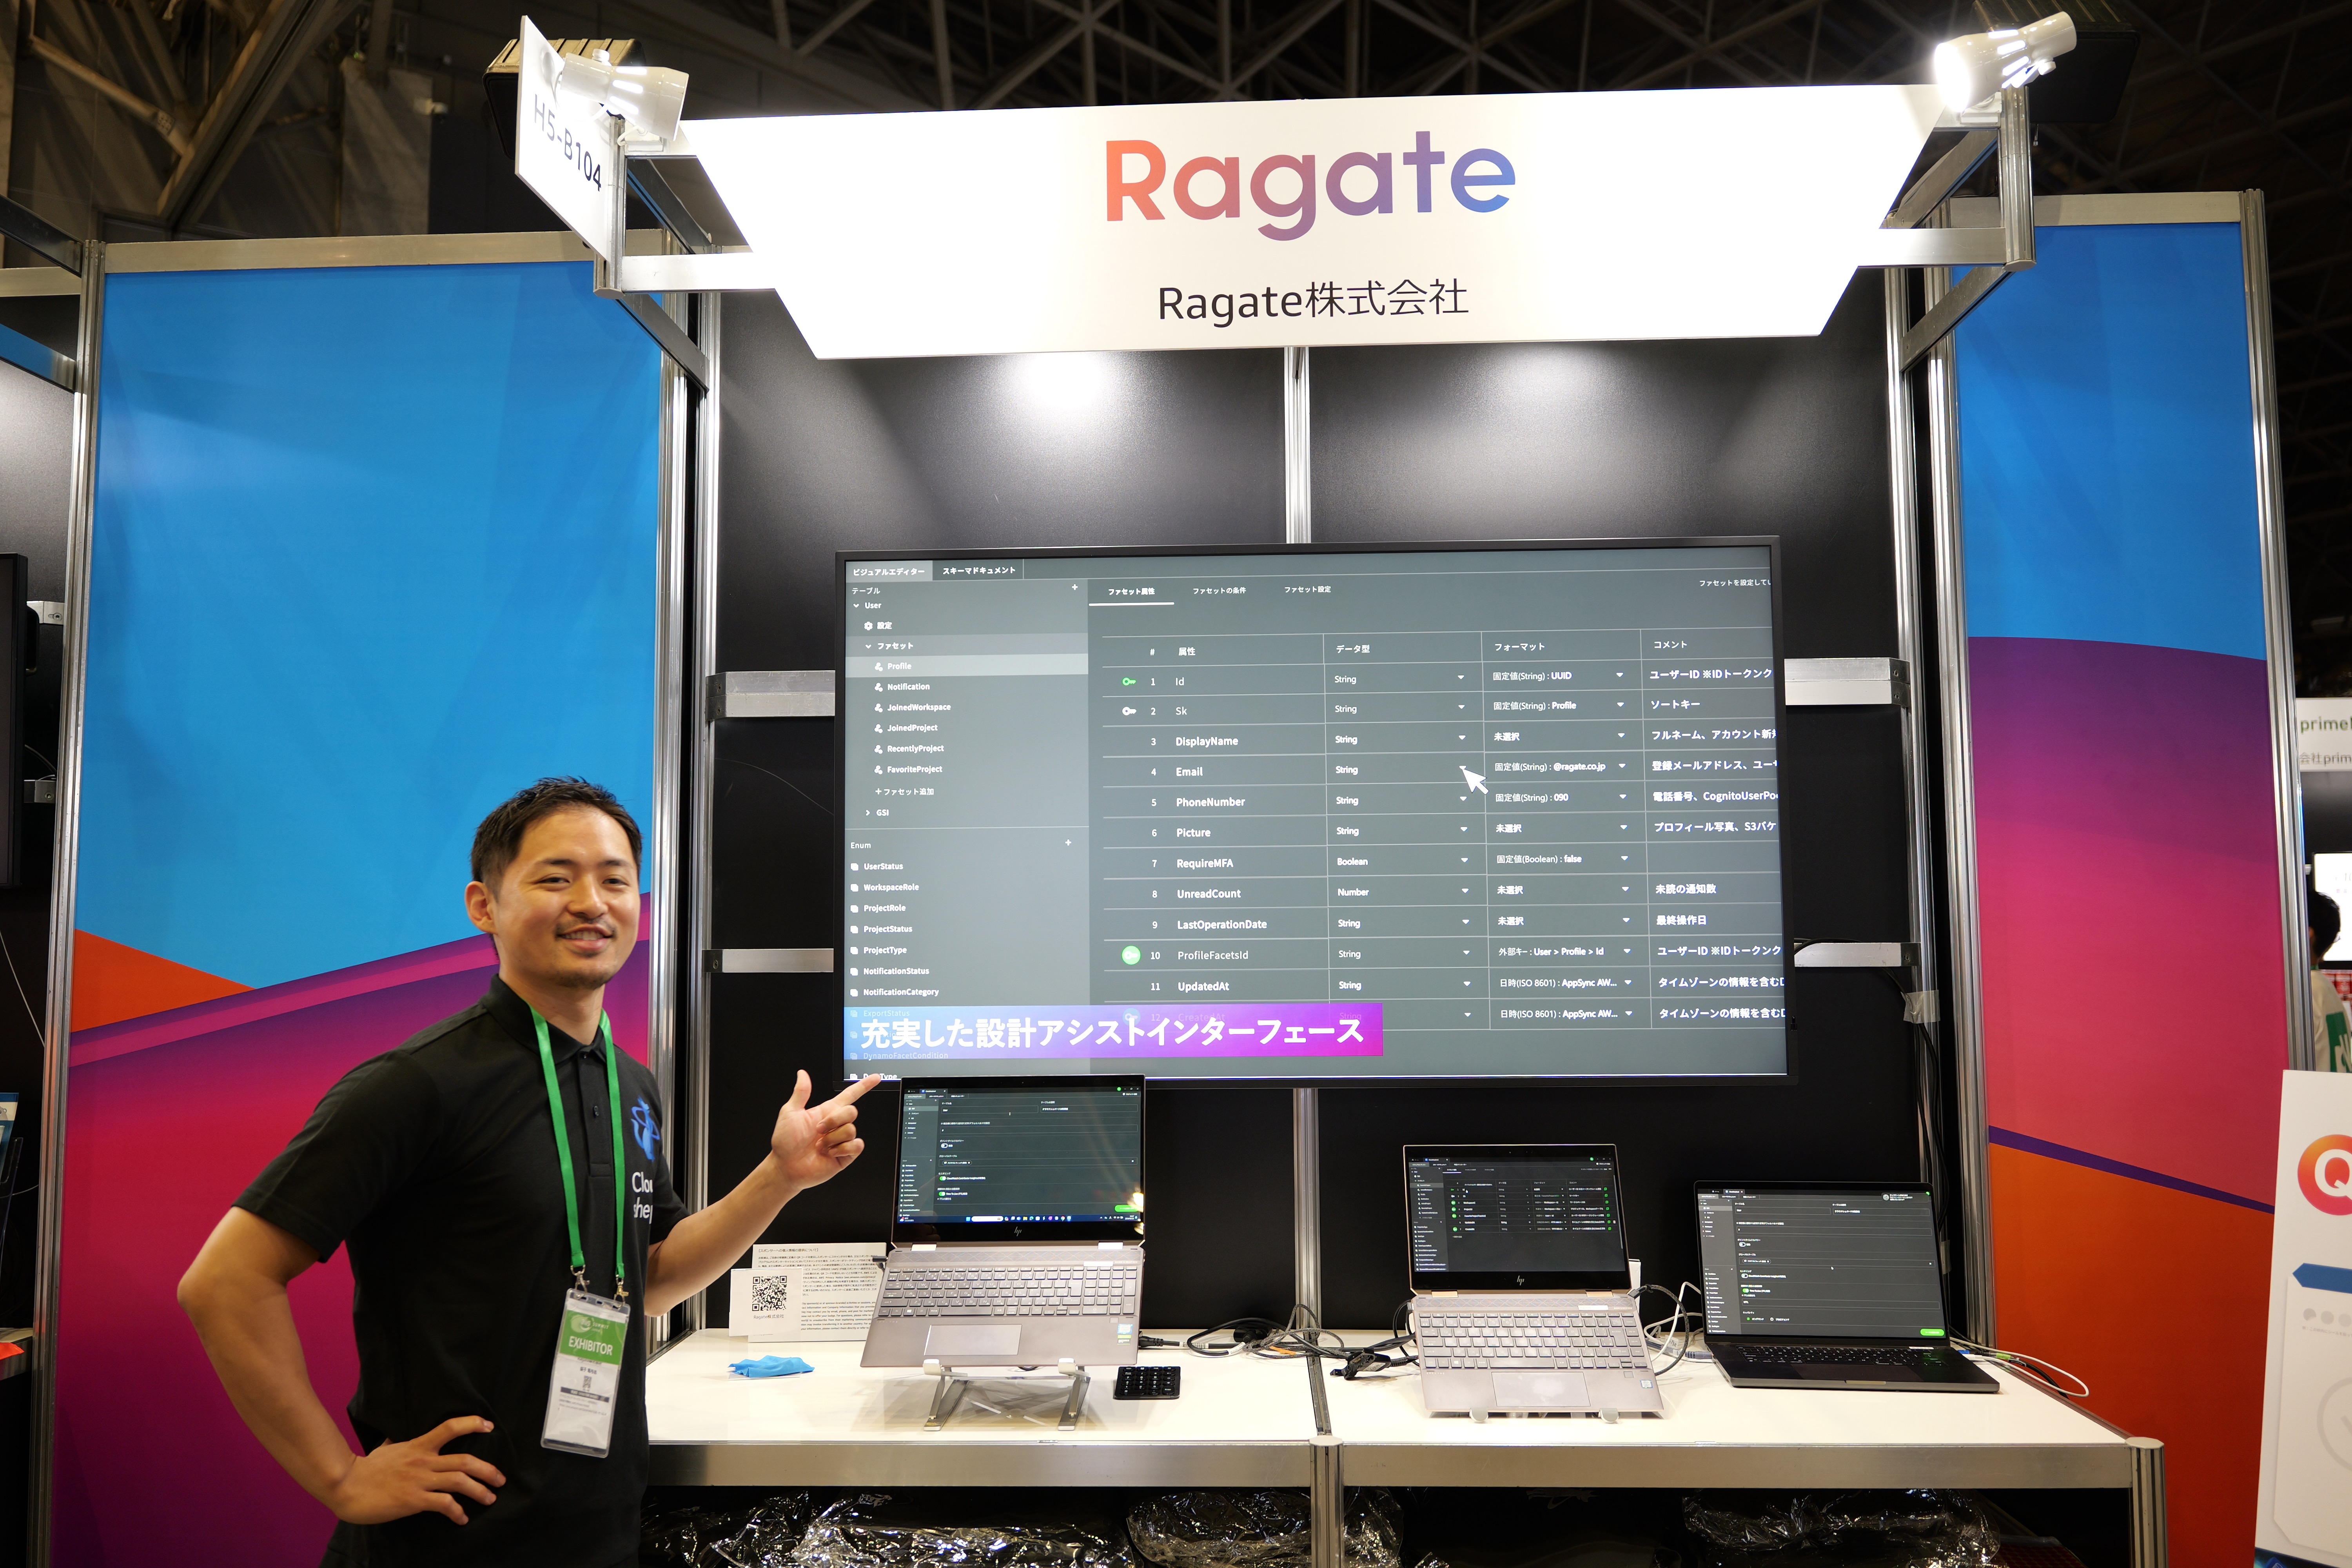This screenshot has height=1568, width=2352.
Task: Click the gear icon next to 設定
Action: (868, 626)
